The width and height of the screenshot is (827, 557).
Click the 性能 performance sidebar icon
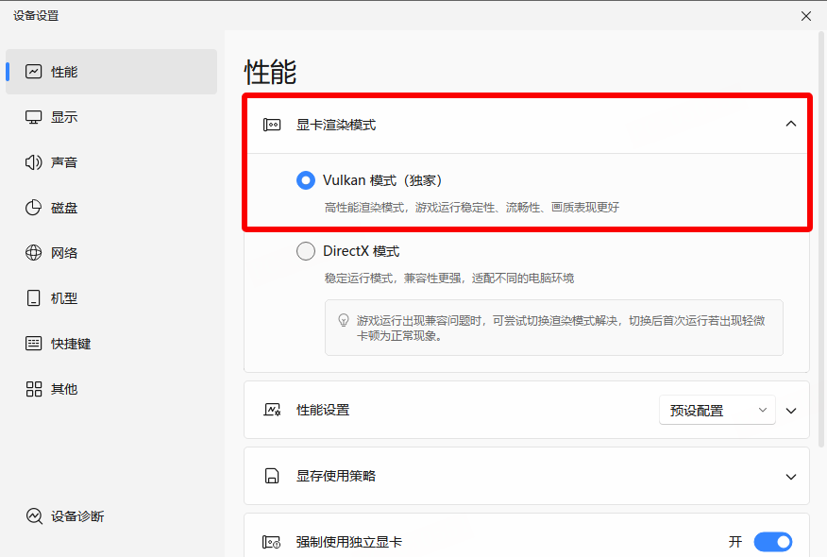34,72
